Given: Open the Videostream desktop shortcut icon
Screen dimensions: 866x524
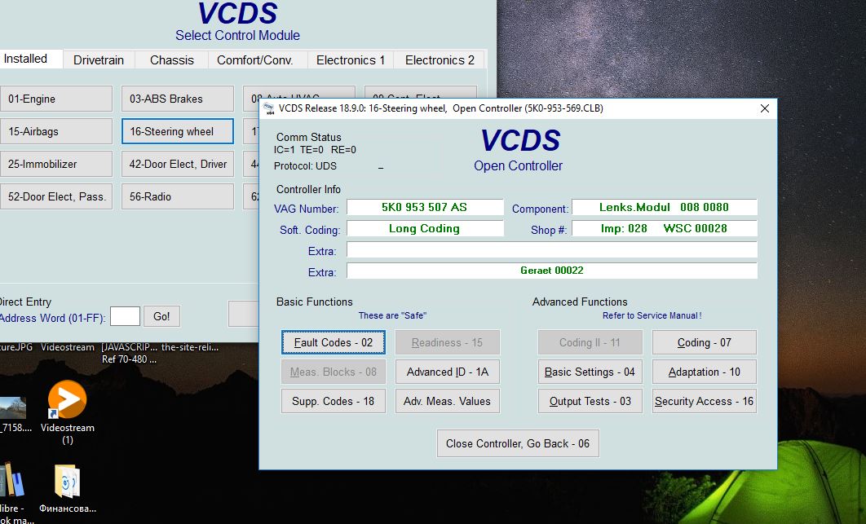Looking at the screenshot, I should (67, 401).
